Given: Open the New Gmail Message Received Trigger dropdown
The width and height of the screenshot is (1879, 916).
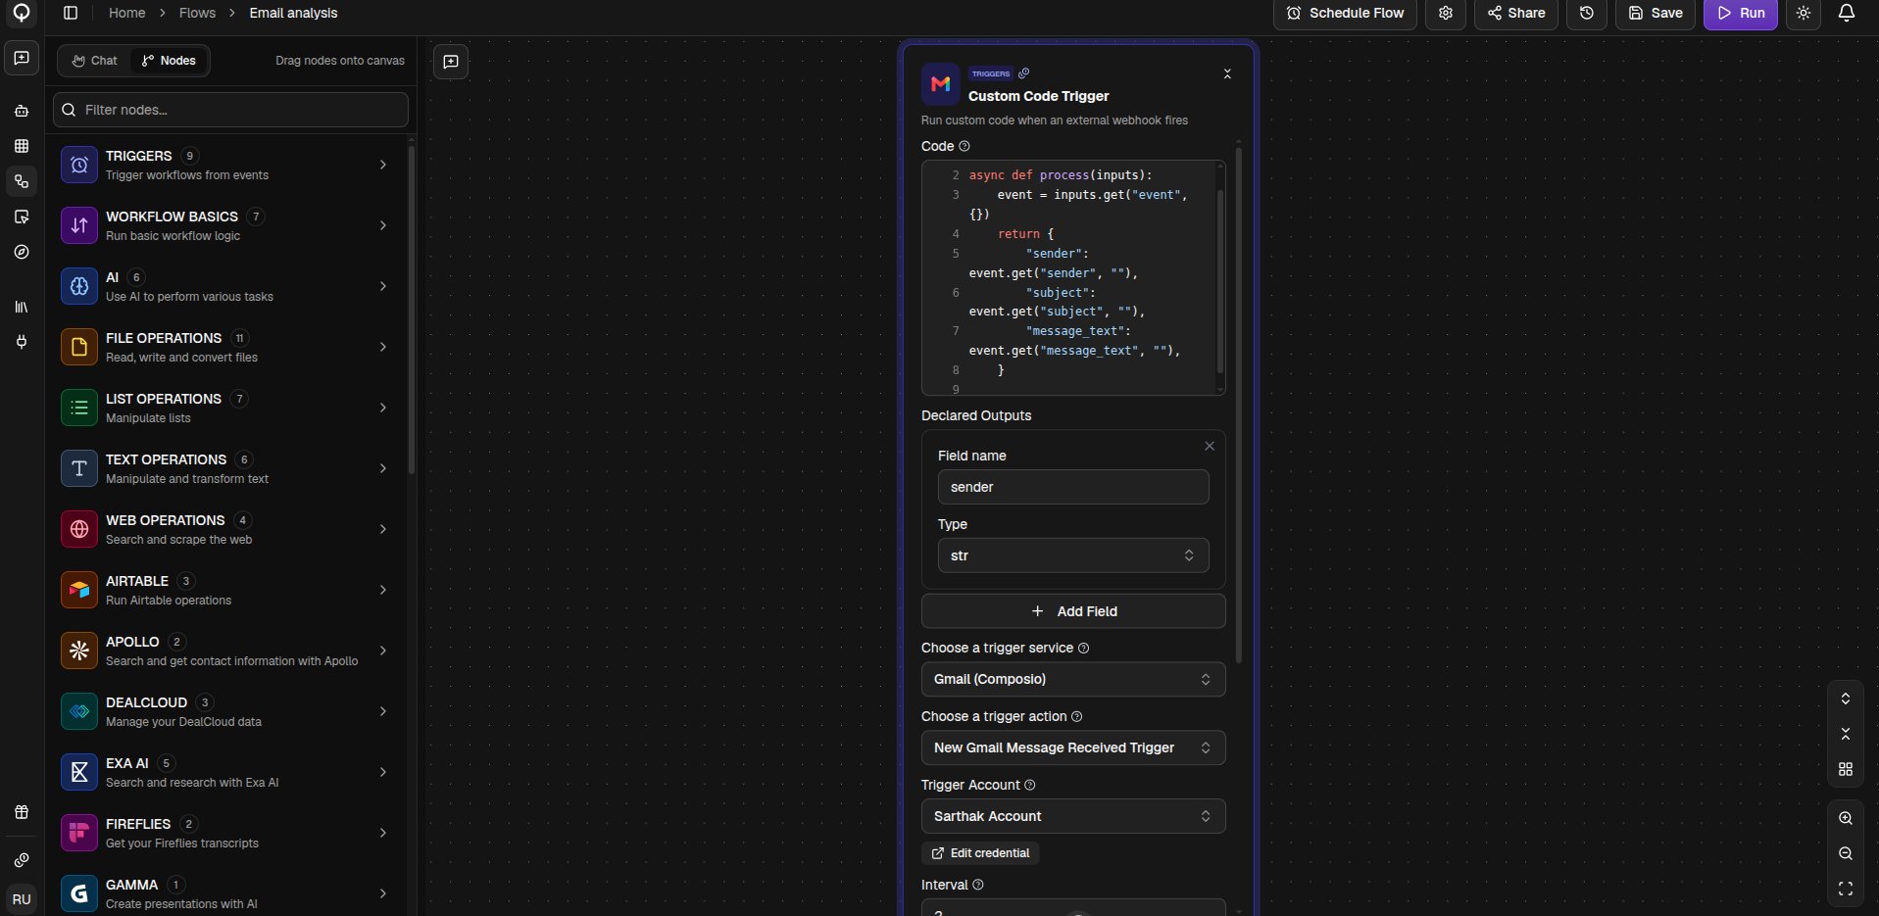Looking at the screenshot, I should pos(1073,747).
